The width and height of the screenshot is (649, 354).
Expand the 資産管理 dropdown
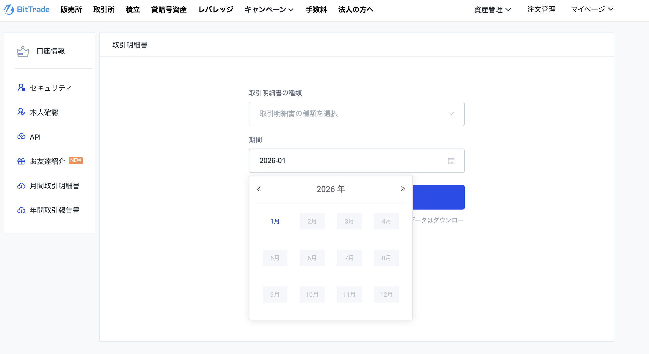[x=492, y=10]
